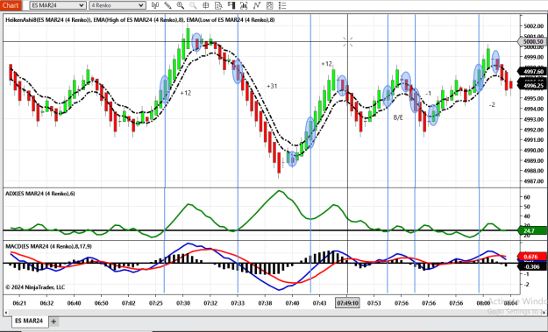
Task: Click the -1 trade annotation
Action: (429, 94)
